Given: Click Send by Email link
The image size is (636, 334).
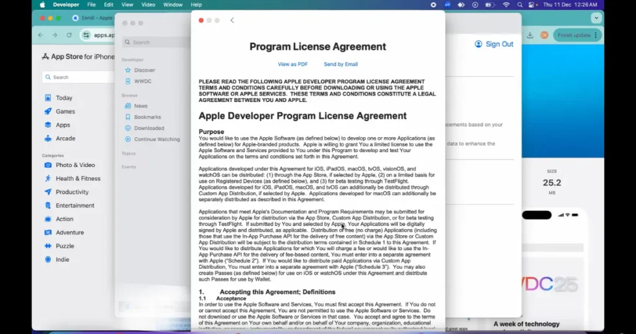Looking at the screenshot, I should (341, 64).
